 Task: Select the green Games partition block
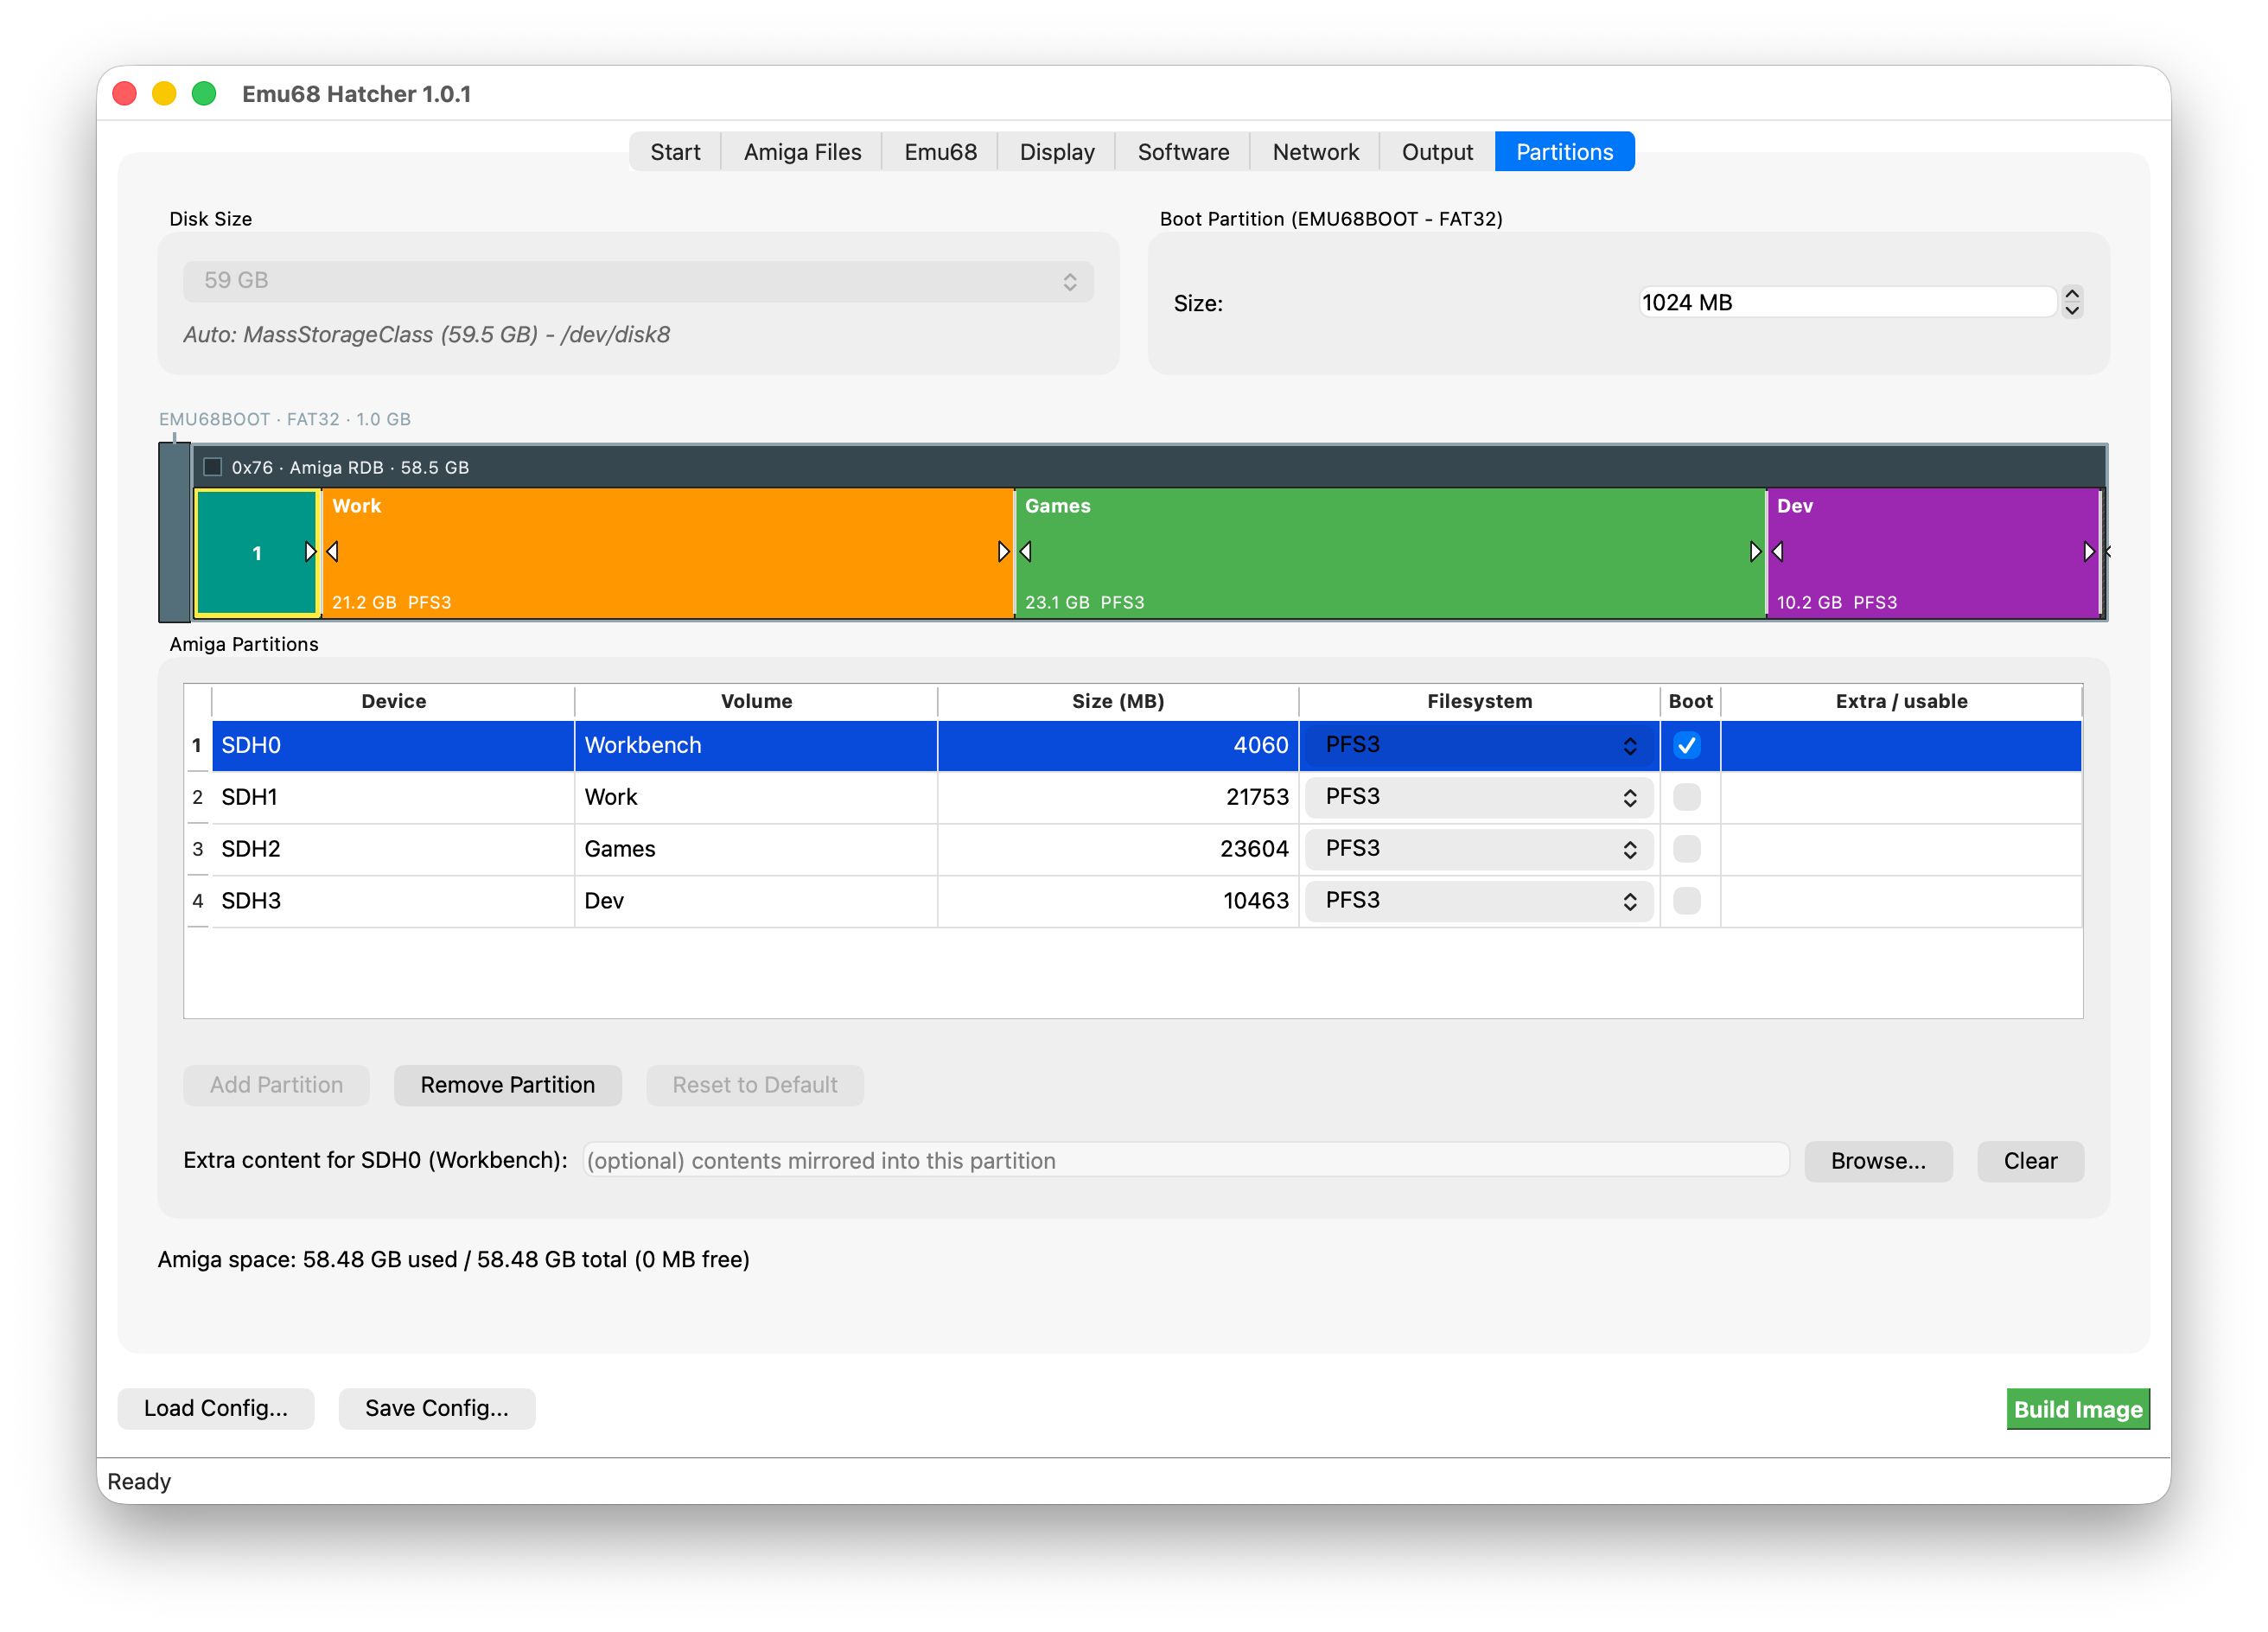[x=1390, y=552]
